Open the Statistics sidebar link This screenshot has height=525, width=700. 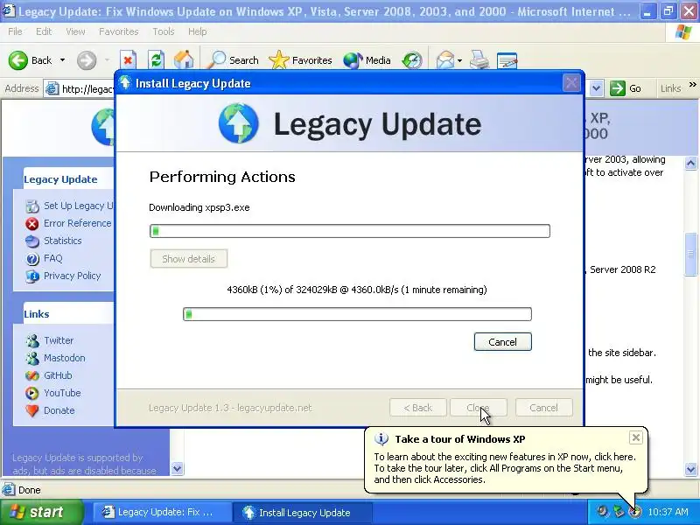(x=62, y=241)
